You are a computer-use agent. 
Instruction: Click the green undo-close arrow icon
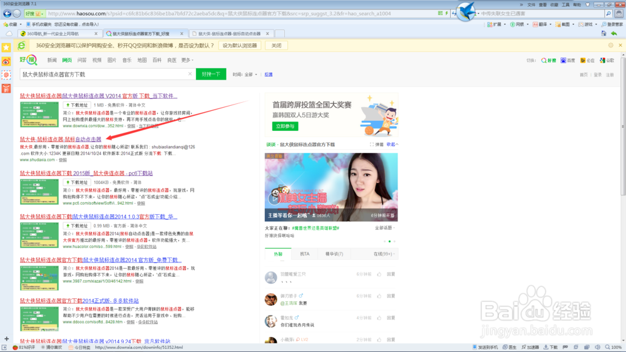click(614, 34)
